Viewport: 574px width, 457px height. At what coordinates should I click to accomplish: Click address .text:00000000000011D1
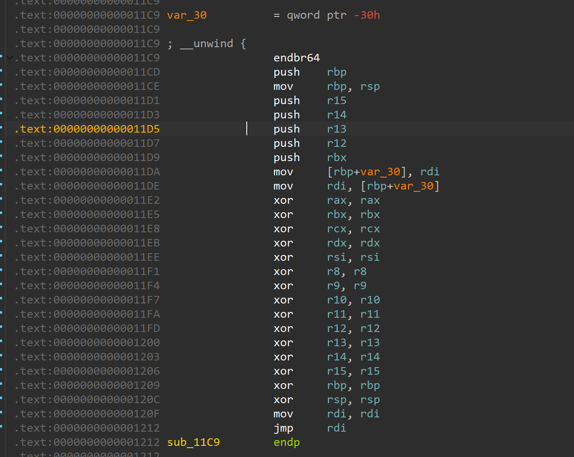point(87,101)
